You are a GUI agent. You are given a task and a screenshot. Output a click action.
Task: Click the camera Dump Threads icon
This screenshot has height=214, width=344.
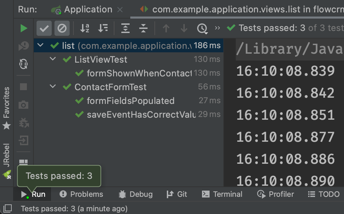[x=23, y=105]
